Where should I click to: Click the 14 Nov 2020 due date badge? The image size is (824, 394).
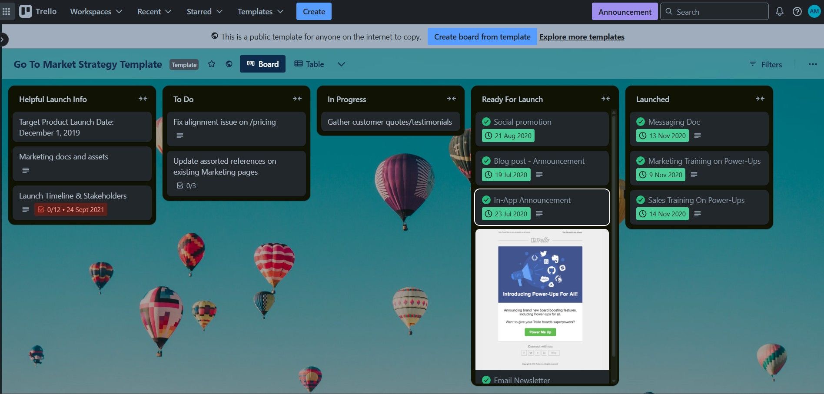(x=662, y=214)
